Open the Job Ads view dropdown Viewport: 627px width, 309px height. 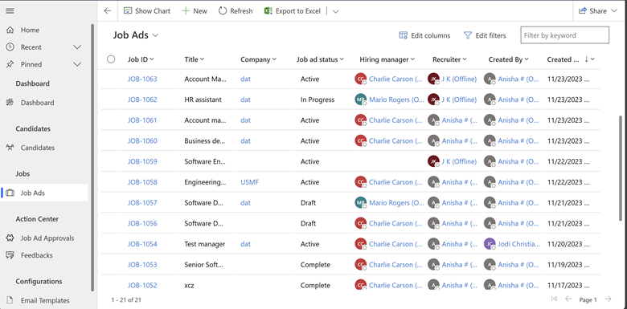coord(155,35)
